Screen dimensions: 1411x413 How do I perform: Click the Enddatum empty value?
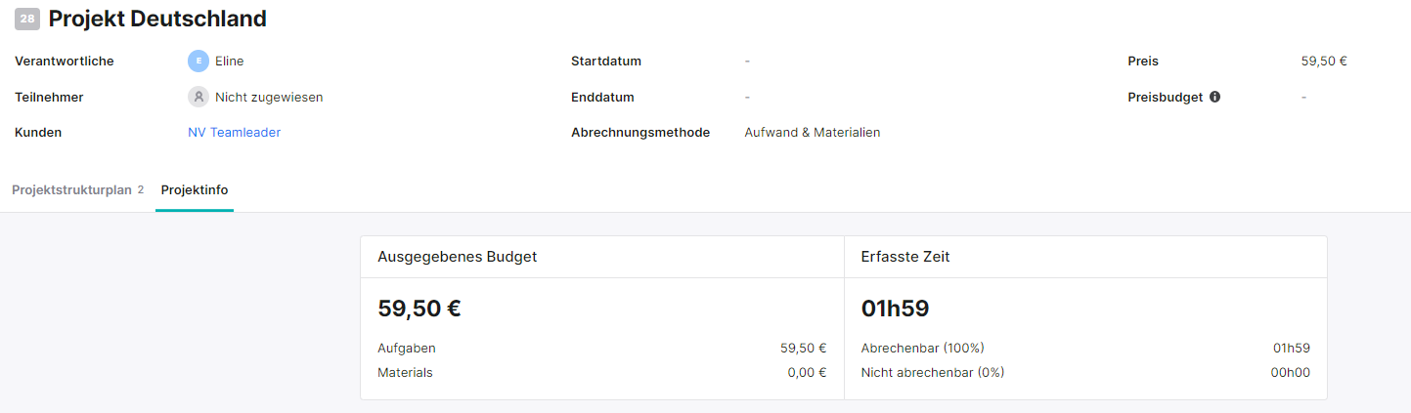(747, 97)
